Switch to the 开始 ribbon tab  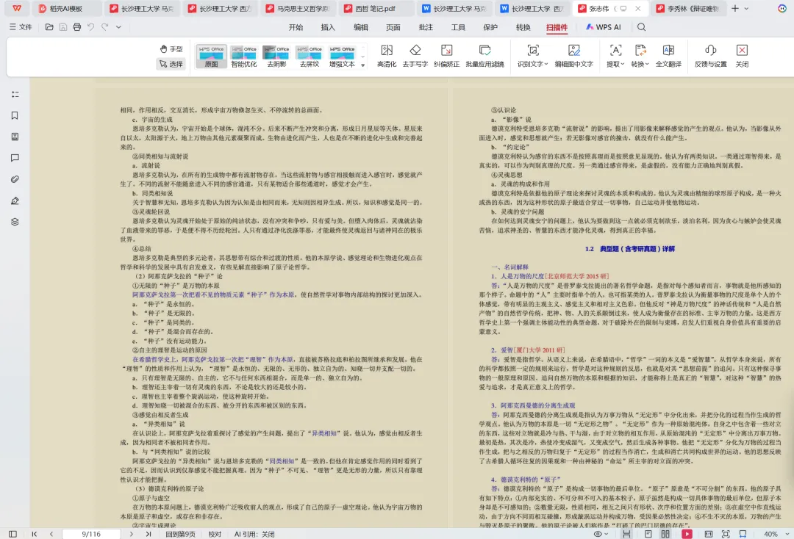tap(296, 27)
